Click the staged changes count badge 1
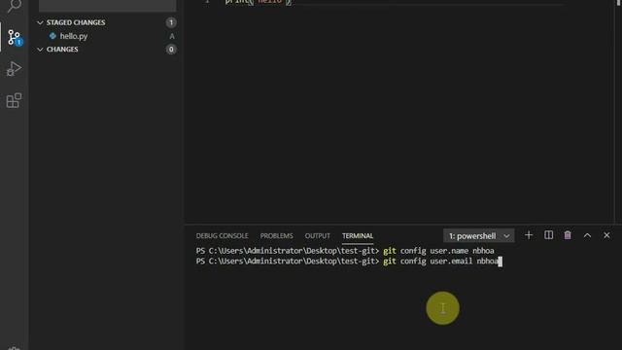Viewport: 622px width, 350px height. [171, 22]
